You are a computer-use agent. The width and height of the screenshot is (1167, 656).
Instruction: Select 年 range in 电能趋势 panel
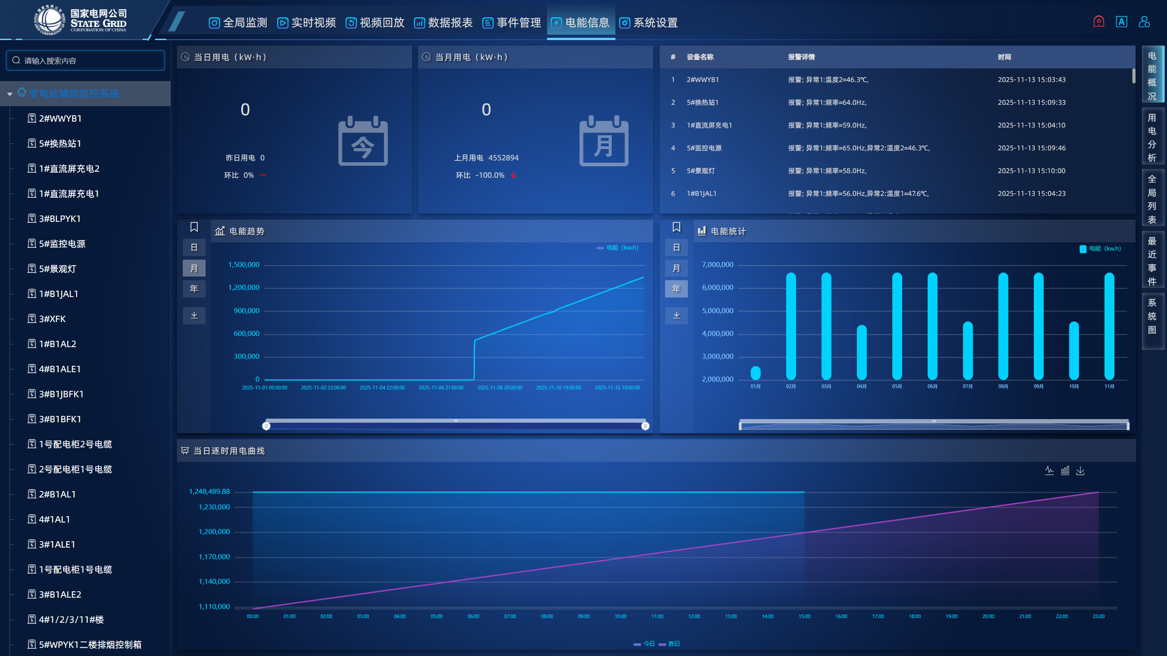coord(194,289)
